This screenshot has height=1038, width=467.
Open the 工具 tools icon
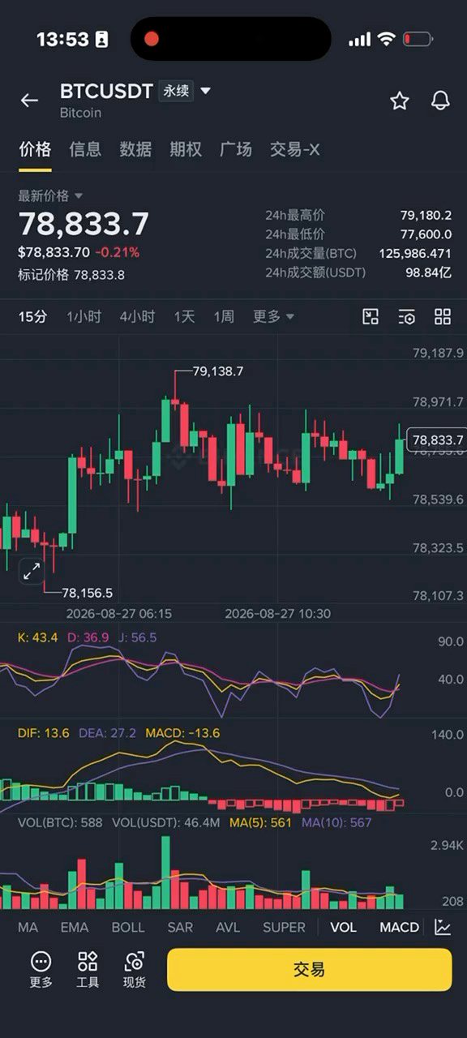tap(88, 970)
